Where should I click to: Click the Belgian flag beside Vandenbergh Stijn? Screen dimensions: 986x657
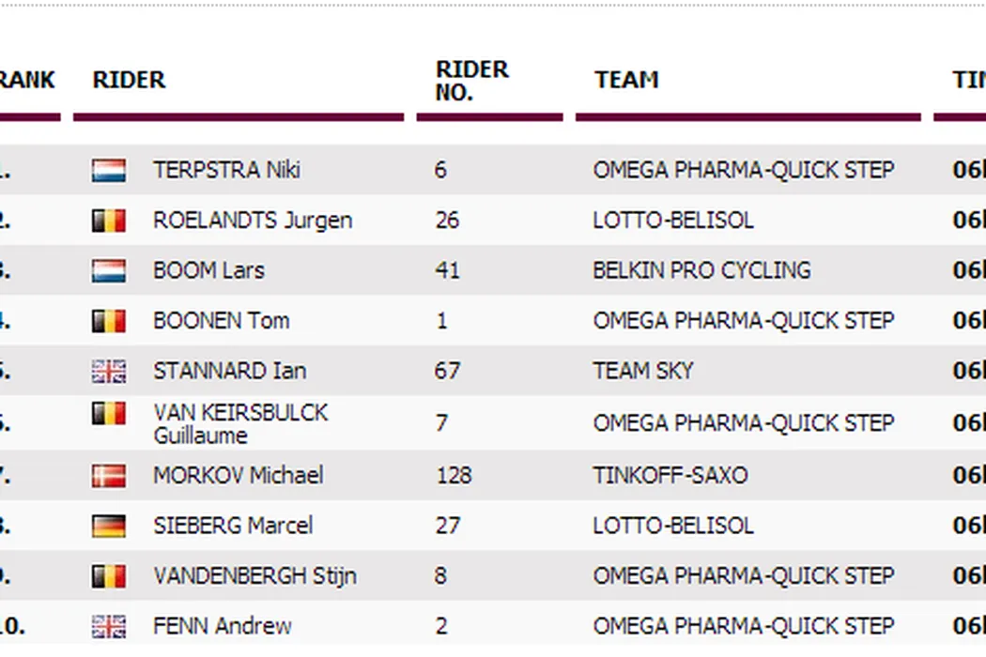pyautogui.click(x=109, y=575)
